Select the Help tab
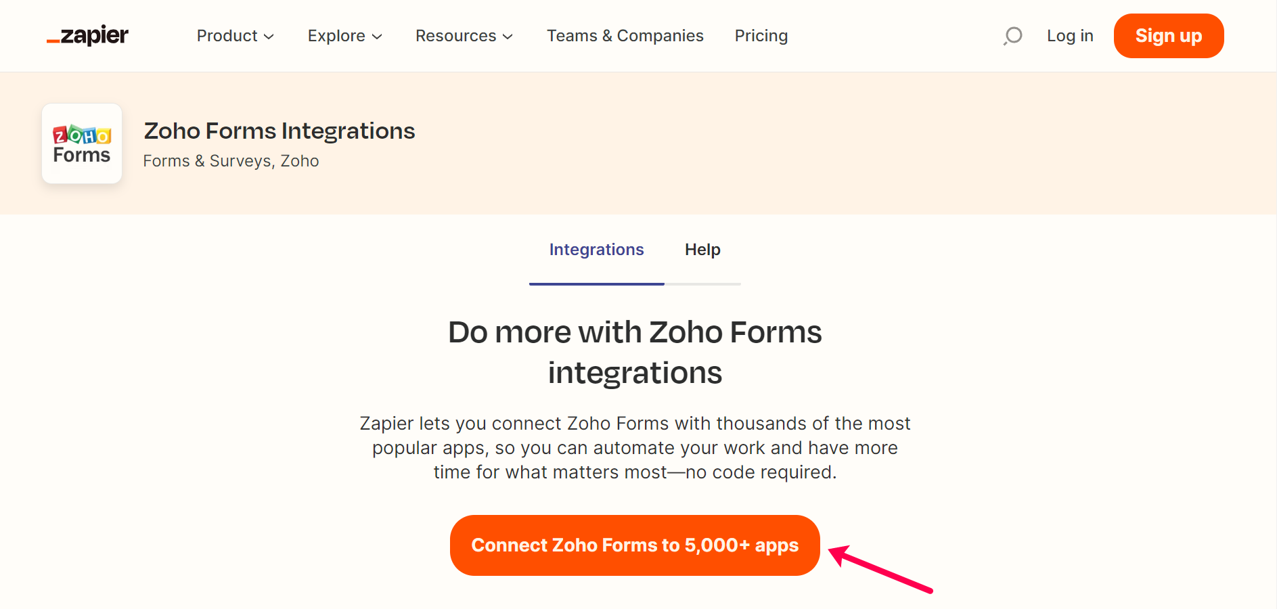This screenshot has height=609, width=1277. 702,250
